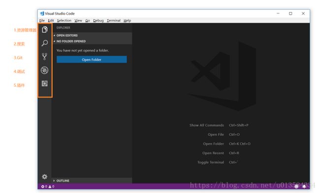Click 'Toggle Terminal' shortcut hint
Image resolution: width=320 pixels, height=193 pixels.
[x=211, y=162]
